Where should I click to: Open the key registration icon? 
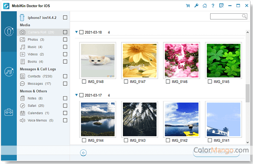[x=196, y=5]
